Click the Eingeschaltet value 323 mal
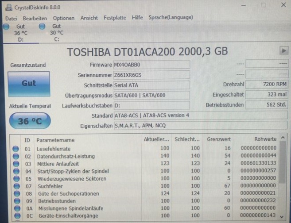Image resolution: width=291 pixels, height=223 pixels. coord(267,95)
